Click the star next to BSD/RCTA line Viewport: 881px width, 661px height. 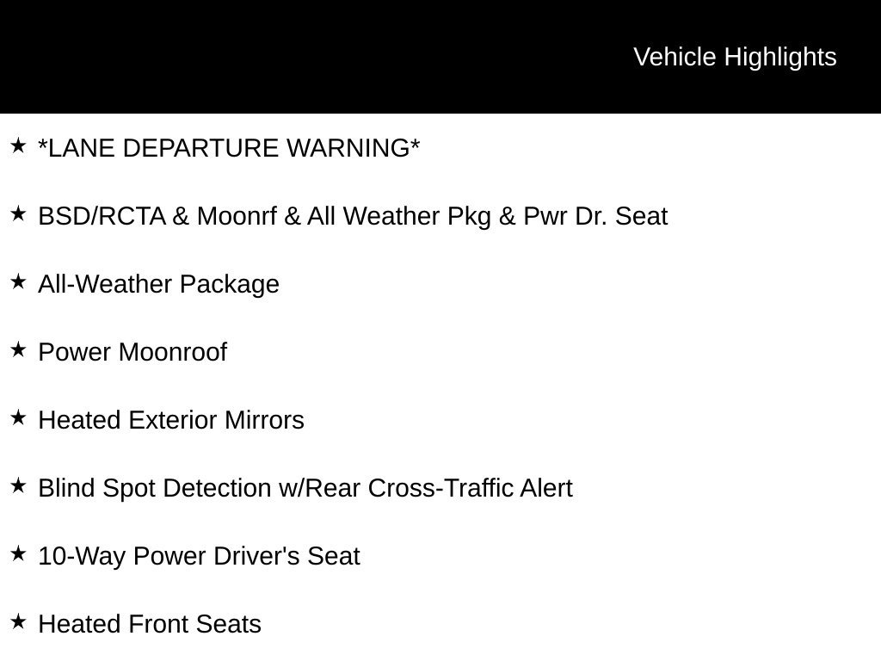(18, 213)
